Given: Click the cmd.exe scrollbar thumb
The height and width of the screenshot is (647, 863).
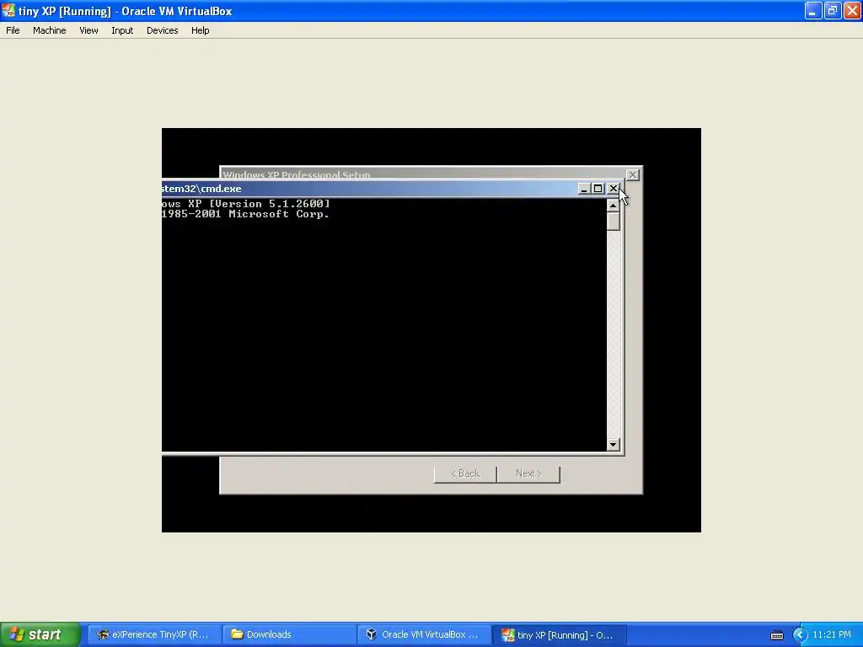Looking at the screenshot, I should [614, 222].
